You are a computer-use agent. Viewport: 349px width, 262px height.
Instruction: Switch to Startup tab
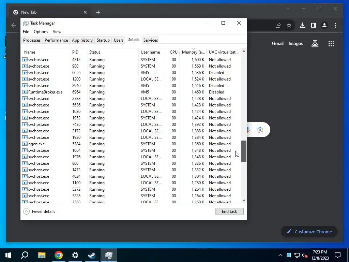(103, 40)
